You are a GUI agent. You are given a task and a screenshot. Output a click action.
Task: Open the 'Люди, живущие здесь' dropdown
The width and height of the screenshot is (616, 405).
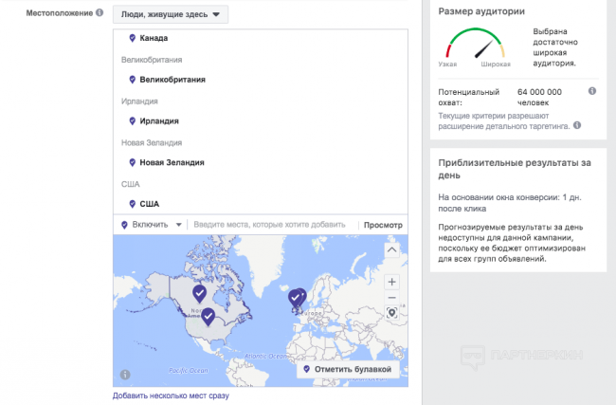tap(170, 14)
